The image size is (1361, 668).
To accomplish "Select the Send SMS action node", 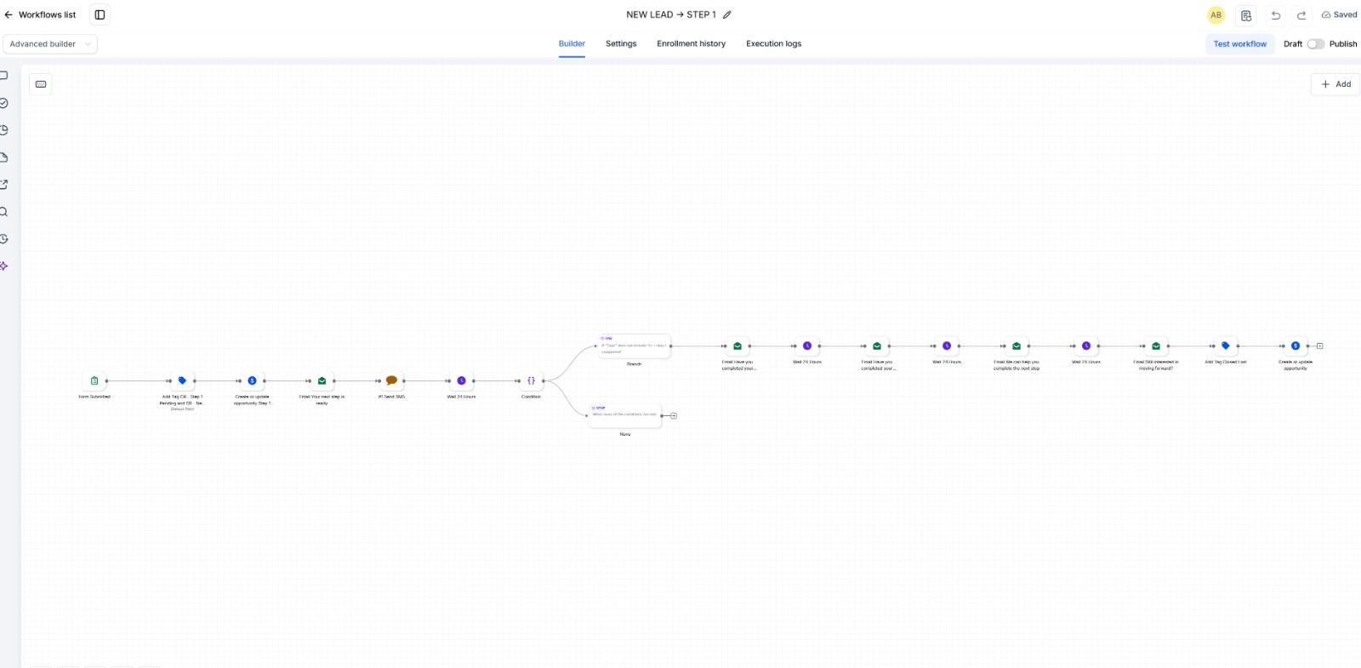I will click(391, 380).
